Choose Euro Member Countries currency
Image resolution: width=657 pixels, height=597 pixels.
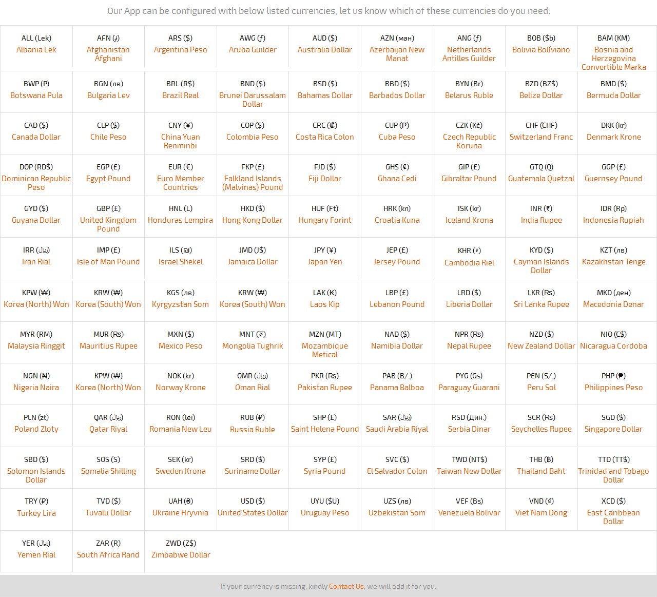(x=181, y=183)
